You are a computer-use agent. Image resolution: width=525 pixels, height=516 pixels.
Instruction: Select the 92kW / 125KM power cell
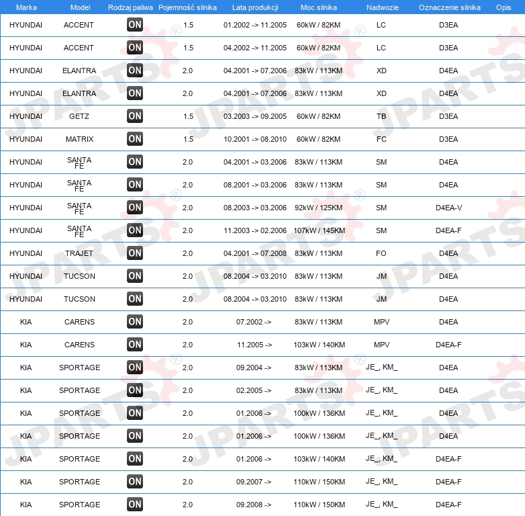[x=318, y=208]
